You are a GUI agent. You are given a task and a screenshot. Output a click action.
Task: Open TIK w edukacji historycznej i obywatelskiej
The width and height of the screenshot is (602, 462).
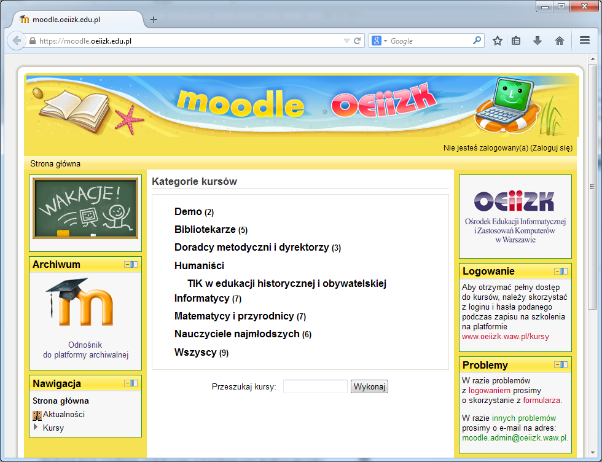point(287,284)
